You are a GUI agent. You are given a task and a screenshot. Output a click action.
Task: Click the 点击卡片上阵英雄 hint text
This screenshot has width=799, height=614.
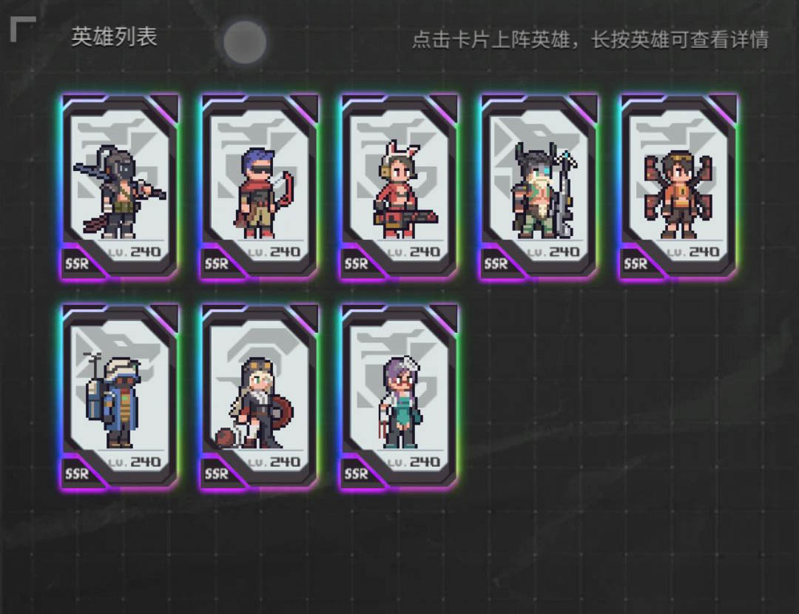point(493,39)
